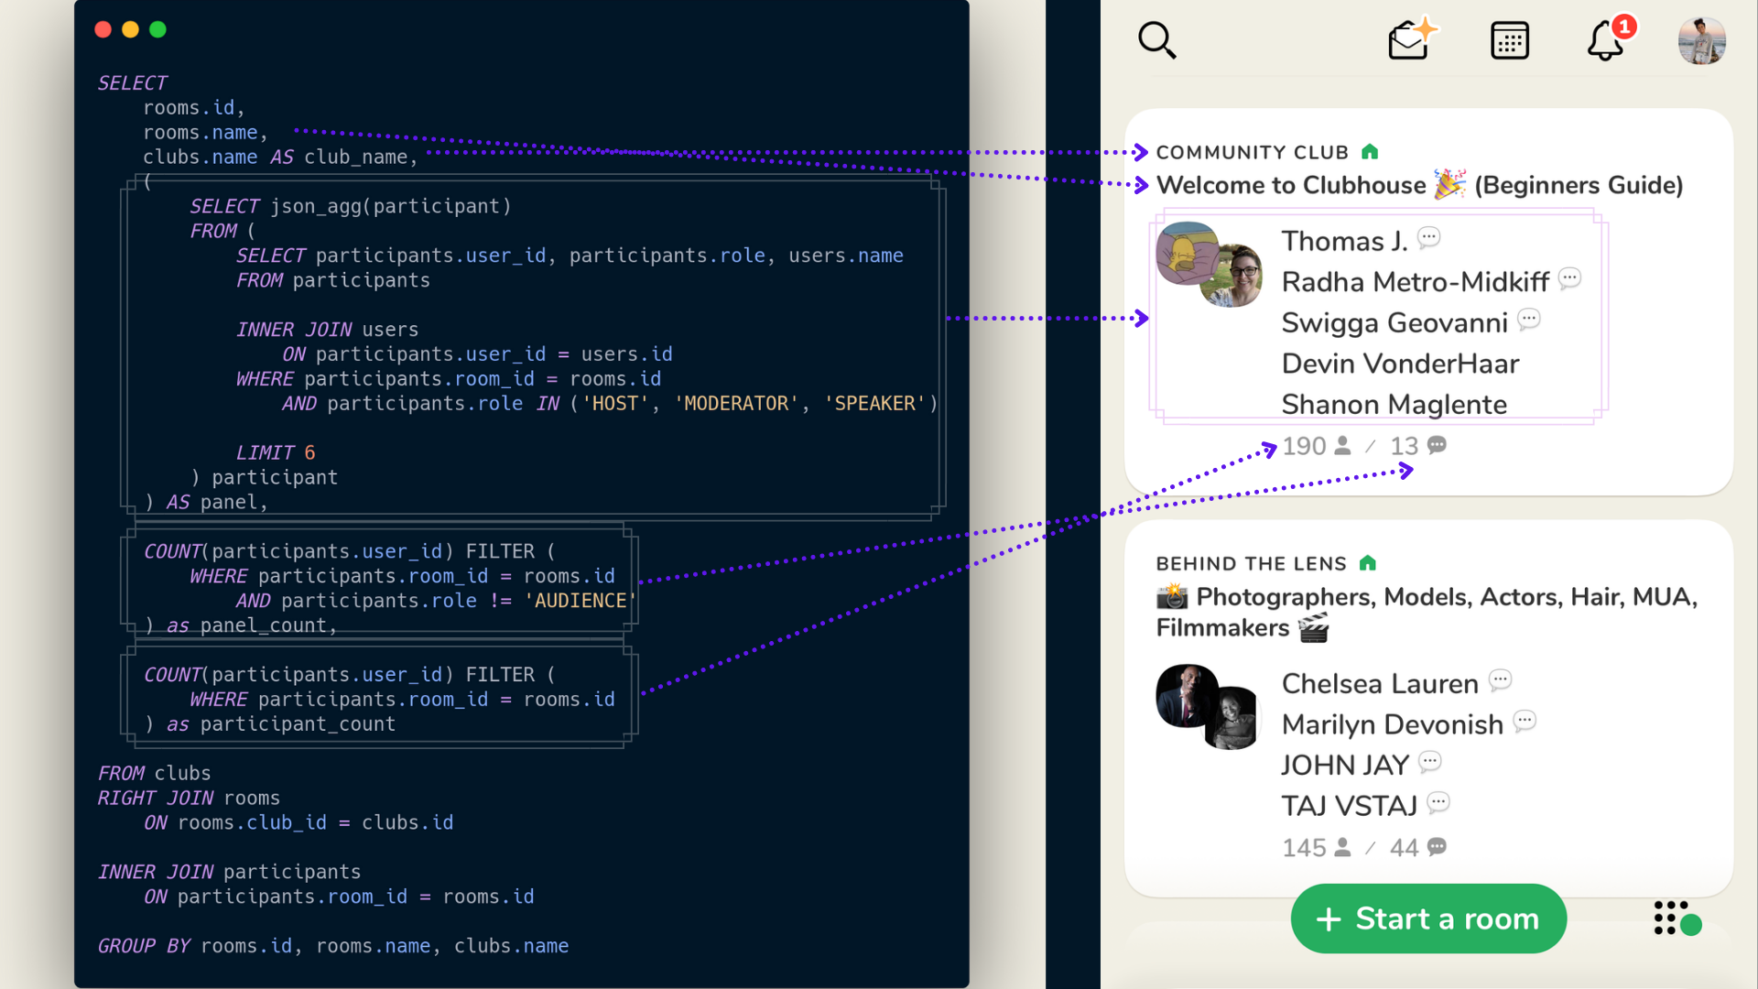Viewport: 1758px width, 989px height.
Task: Click chat bubble icon after 13
Action: [1437, 445]
